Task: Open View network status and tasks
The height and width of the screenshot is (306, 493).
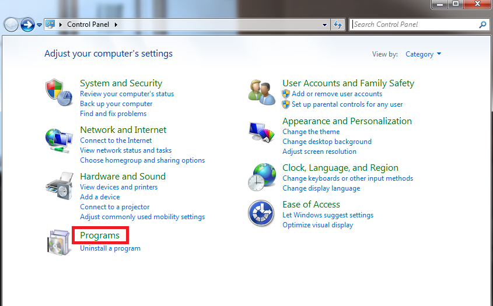Action: pos(126,150)
